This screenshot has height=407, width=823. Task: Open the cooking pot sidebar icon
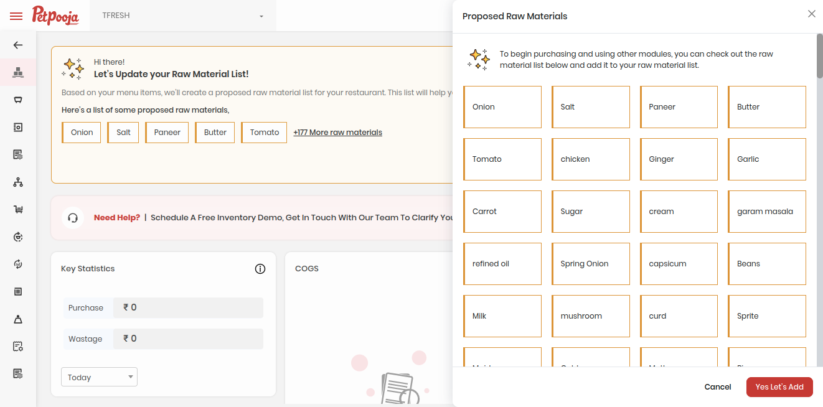tap(18, 100)
